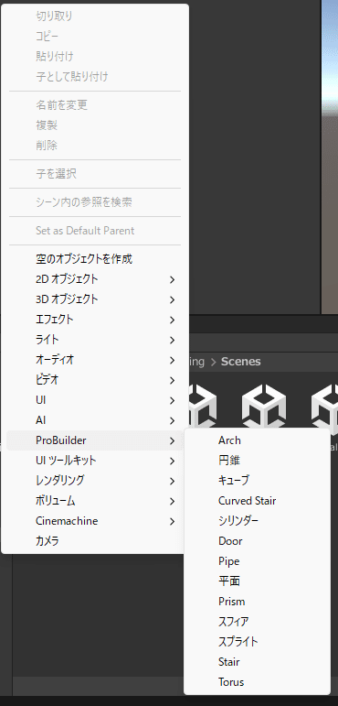Viewport: 338px width, 706px height.
Task: Create a ProBuilder 円錐 shape
Action: (257, 461)
